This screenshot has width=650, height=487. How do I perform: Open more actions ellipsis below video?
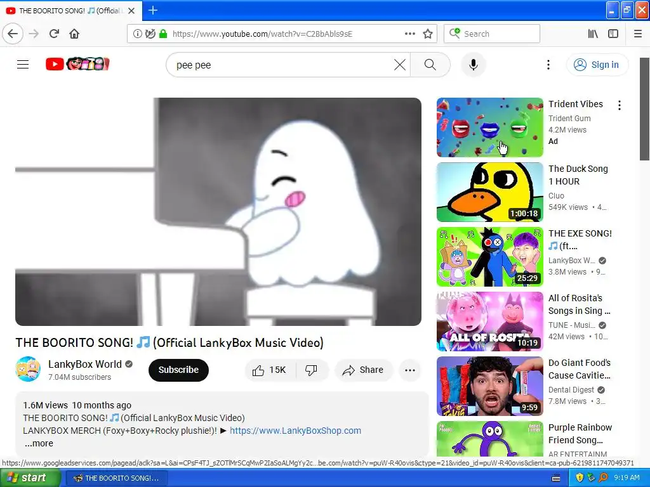[409, 370]
